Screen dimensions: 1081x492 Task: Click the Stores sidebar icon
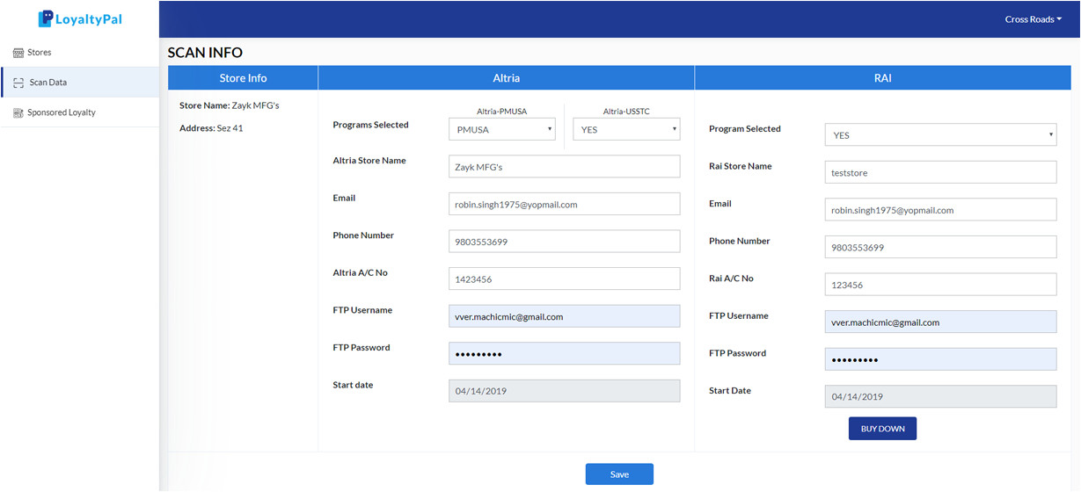click(x=18, y=53)
